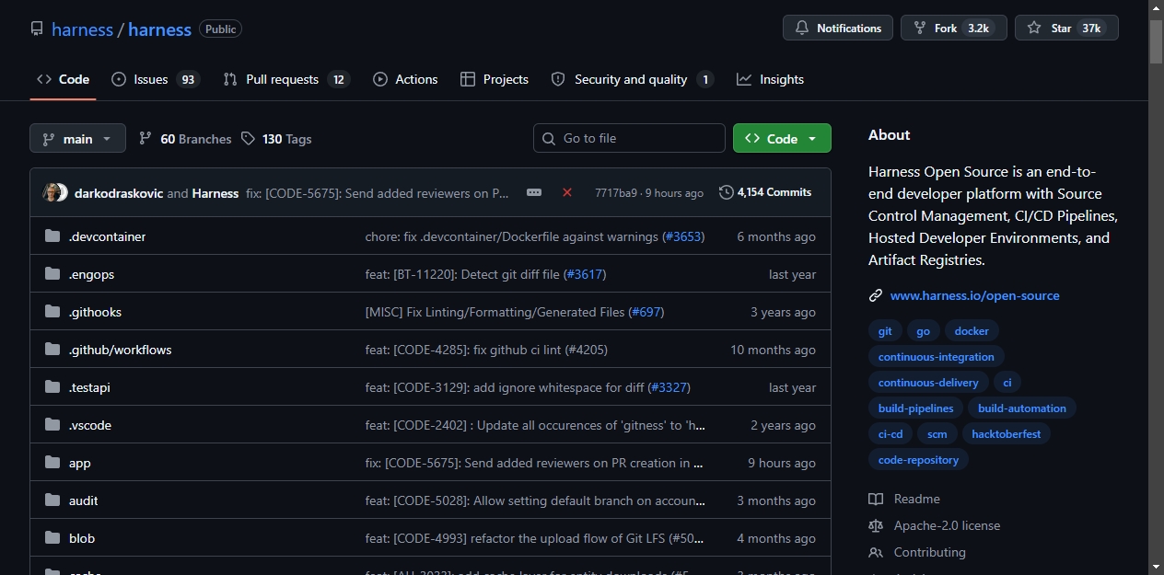
Task: Open the Pull requests tab
Action: click(x=286, y=79)
